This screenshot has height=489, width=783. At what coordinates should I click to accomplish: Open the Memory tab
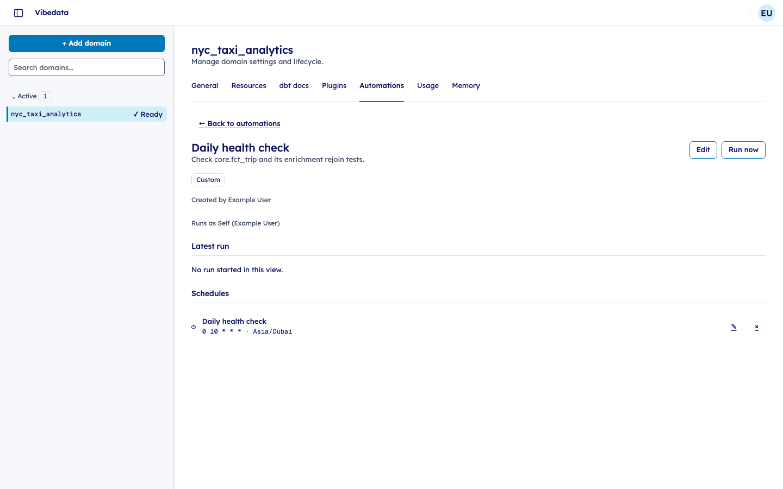click(x=466, y=86)
